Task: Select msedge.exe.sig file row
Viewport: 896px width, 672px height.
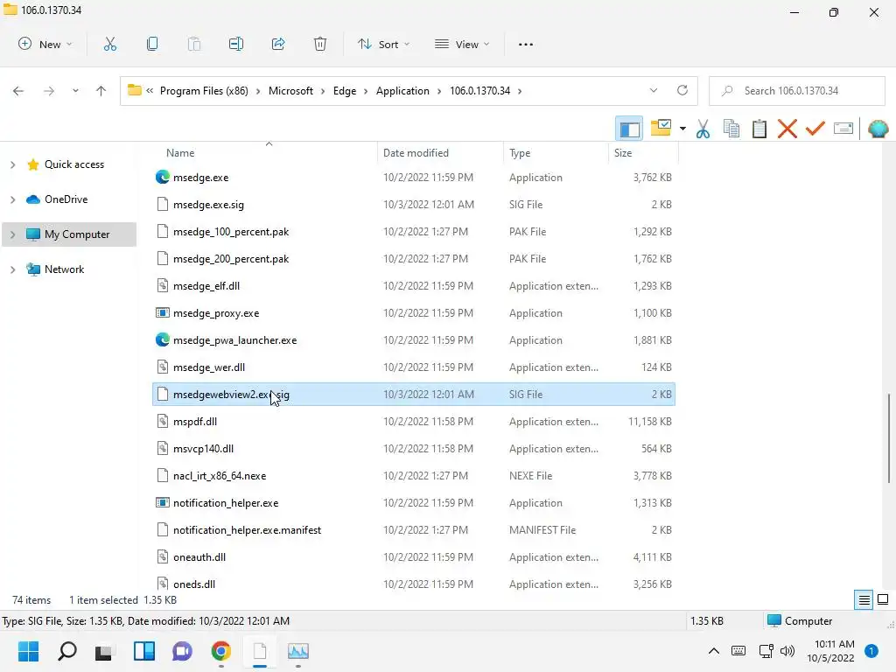Action: [x=414, y=205]
